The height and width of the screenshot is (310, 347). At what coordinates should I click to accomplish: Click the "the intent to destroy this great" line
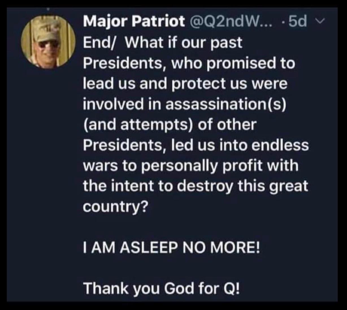pyautogui.click(x=195, y=186)
